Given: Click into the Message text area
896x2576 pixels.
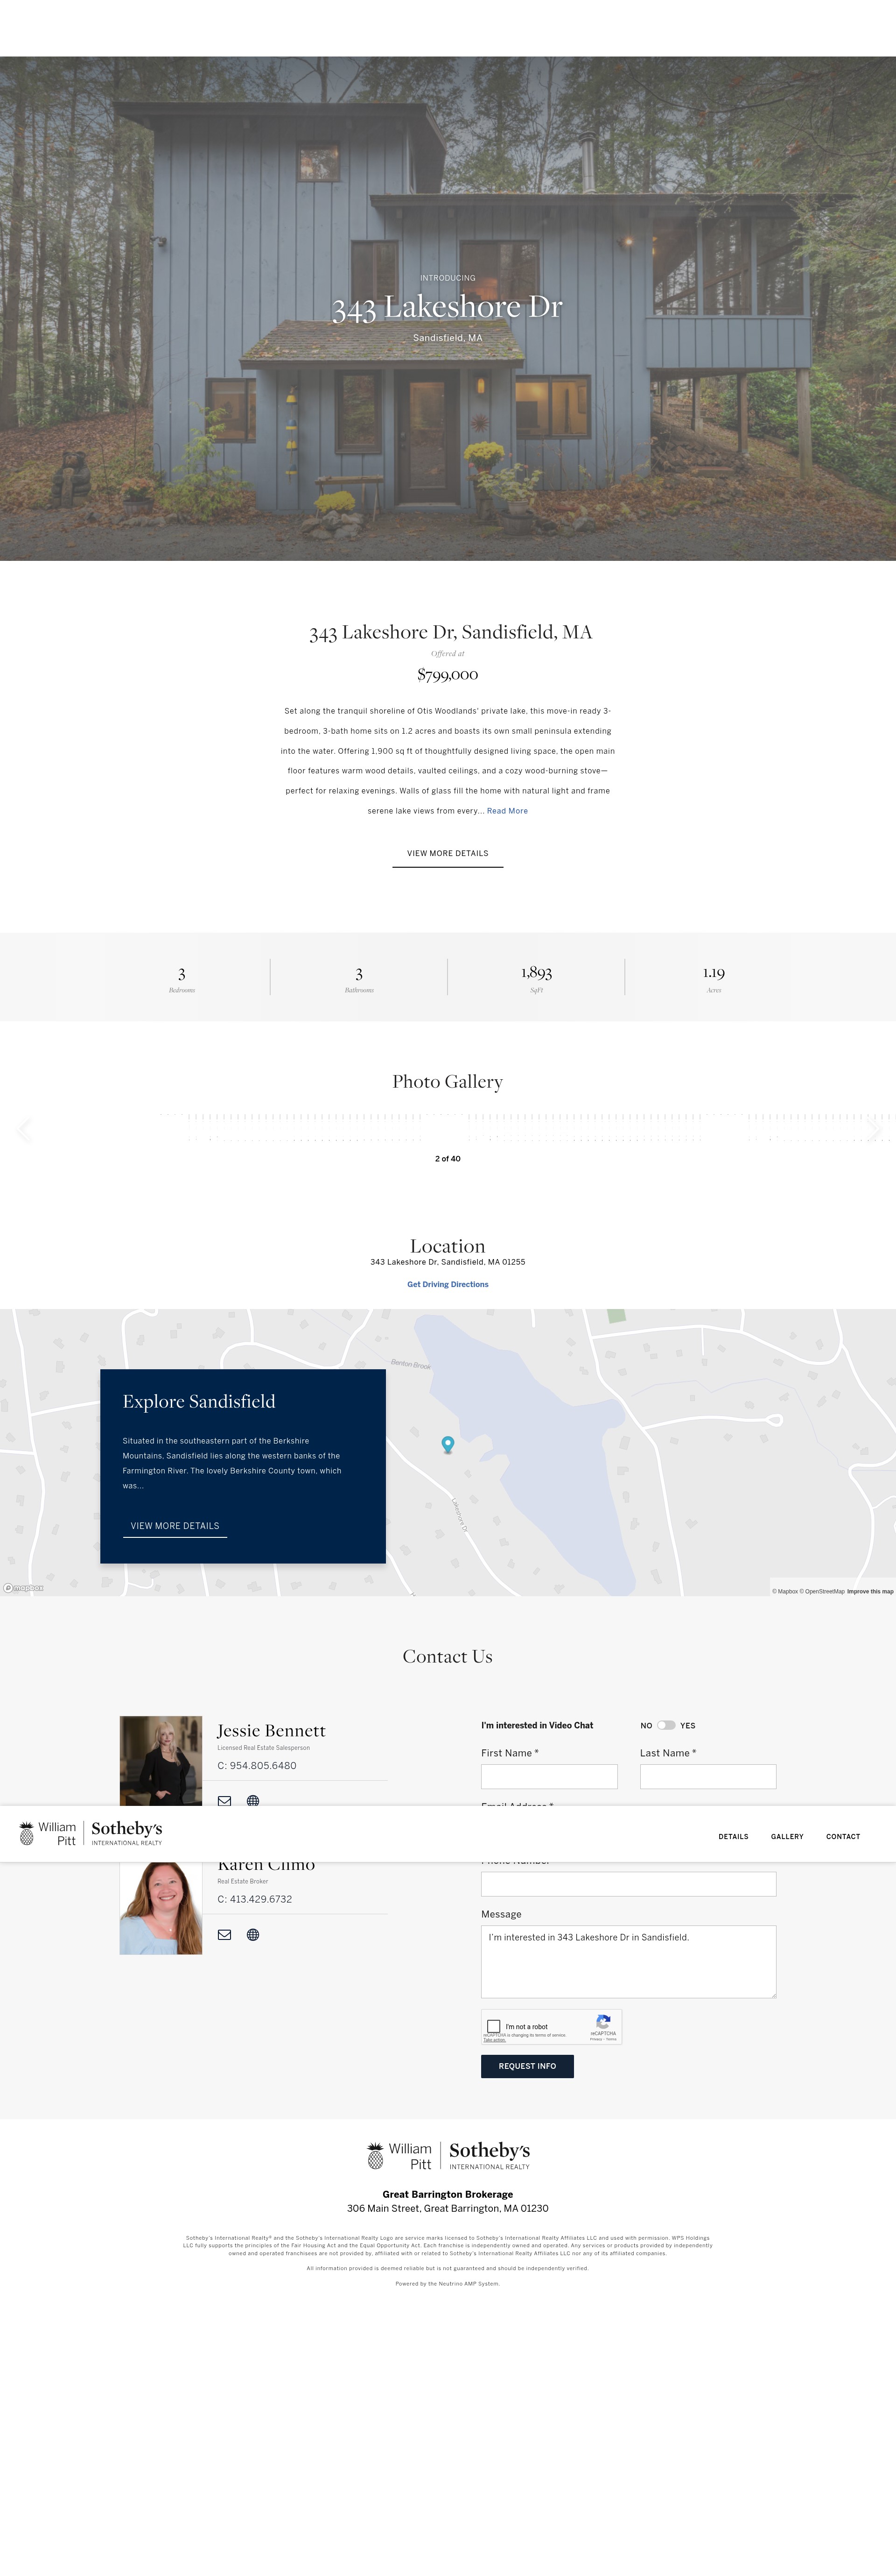Looking at the screenshot, I should [x=628, y=1961].
